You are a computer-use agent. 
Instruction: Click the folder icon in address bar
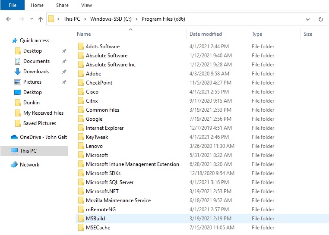pos(51,19)
